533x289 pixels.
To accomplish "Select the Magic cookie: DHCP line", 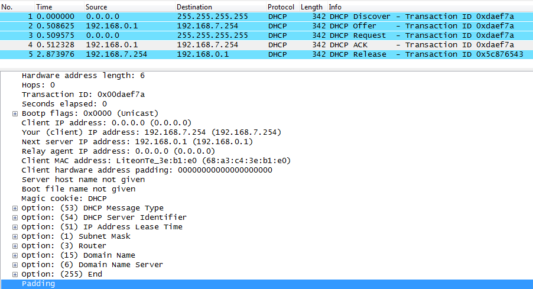I will (x=64, y=199).
